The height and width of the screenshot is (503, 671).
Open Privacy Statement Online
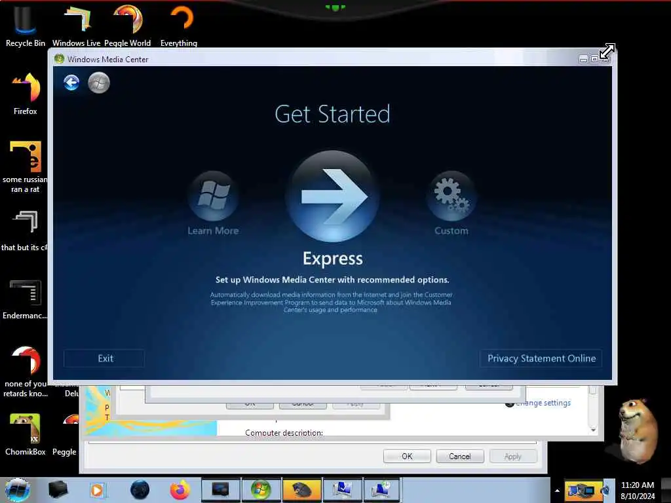pyautogui.click(x=541, y=358)
